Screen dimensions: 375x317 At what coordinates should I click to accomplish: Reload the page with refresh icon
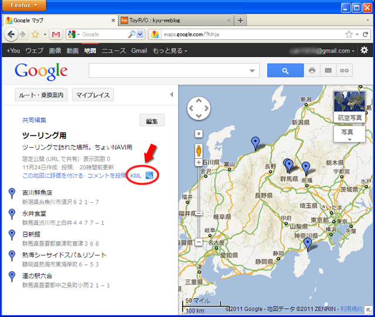coord(365,35)
